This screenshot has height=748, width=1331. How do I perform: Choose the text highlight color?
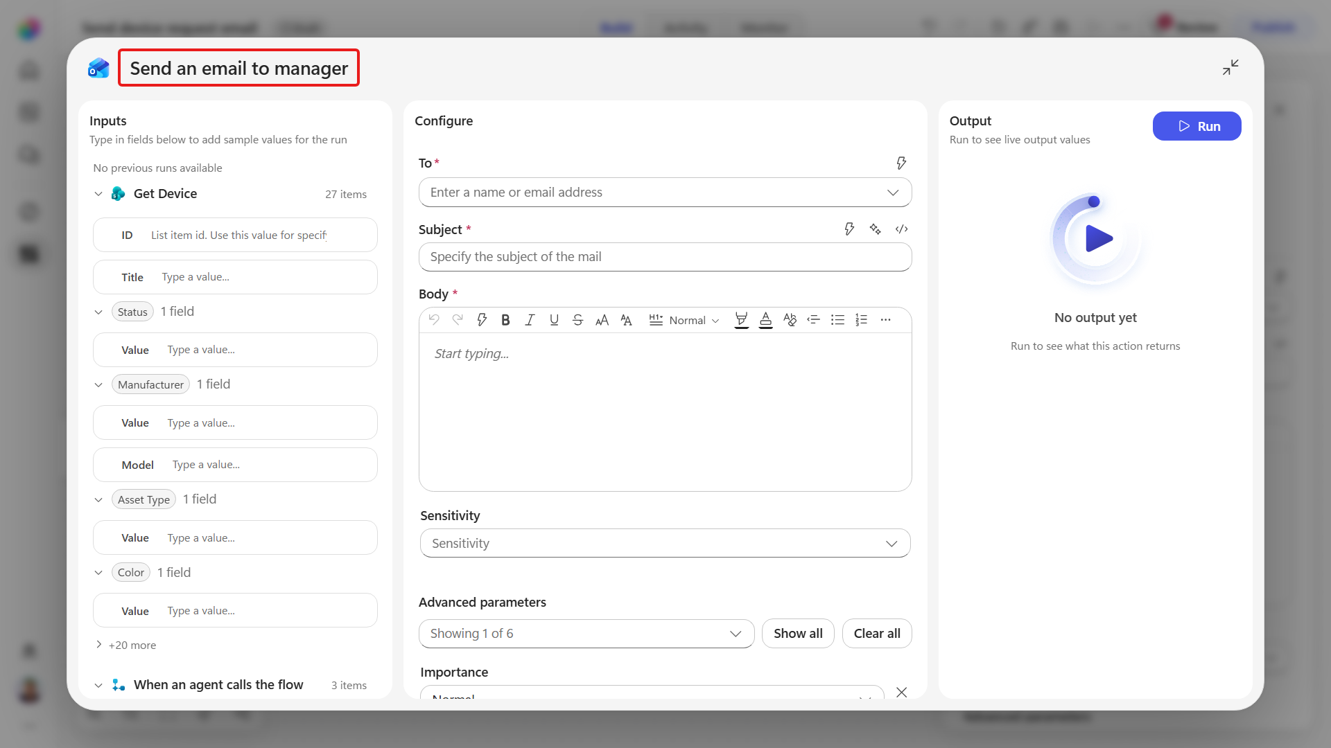coord(741,320)
